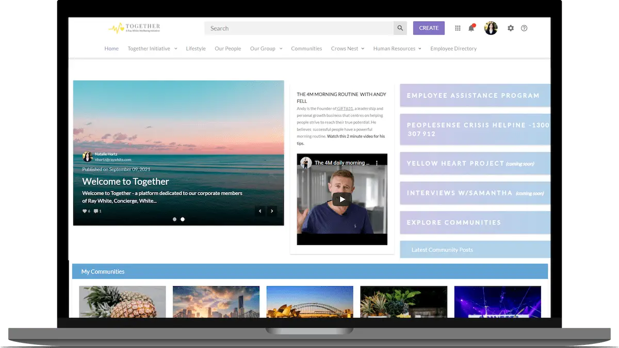Click the video channel avatar
The width and height of the screenshot is (619, 348).
306,163
